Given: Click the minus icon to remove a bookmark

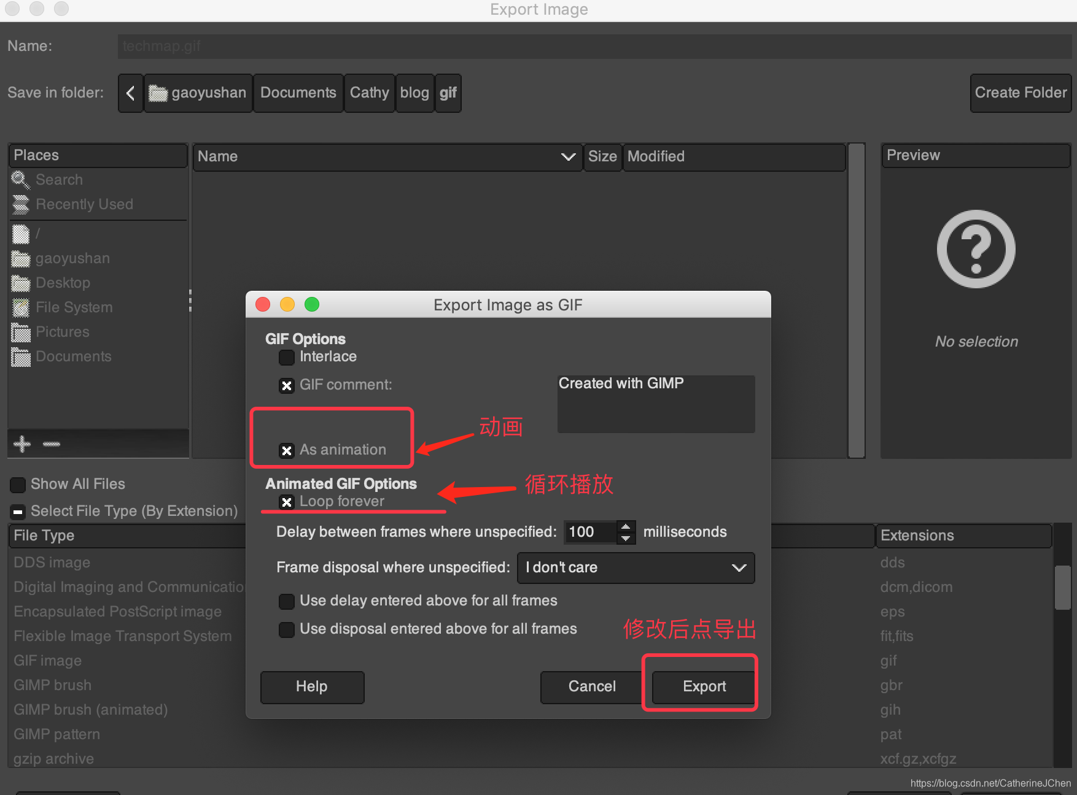Looking at the screenshot, I should (52, 444).
